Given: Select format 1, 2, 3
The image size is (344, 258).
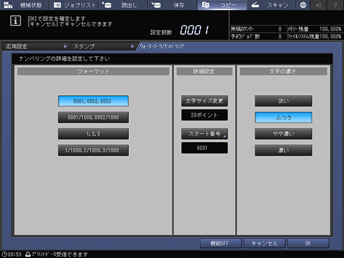Looking at the screenshot, I should (x=93, y=134).
